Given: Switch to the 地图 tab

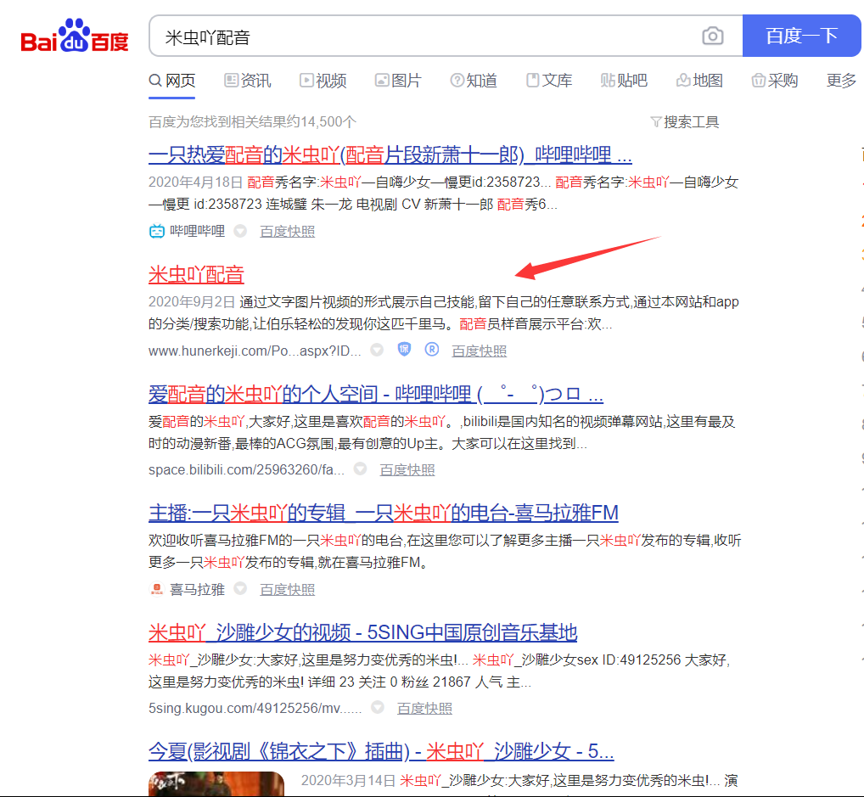Looking at the screenshot, I should (x=700, y=81).
